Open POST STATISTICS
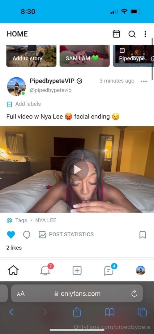Viewport: 154px width, 334px height. 66,234
